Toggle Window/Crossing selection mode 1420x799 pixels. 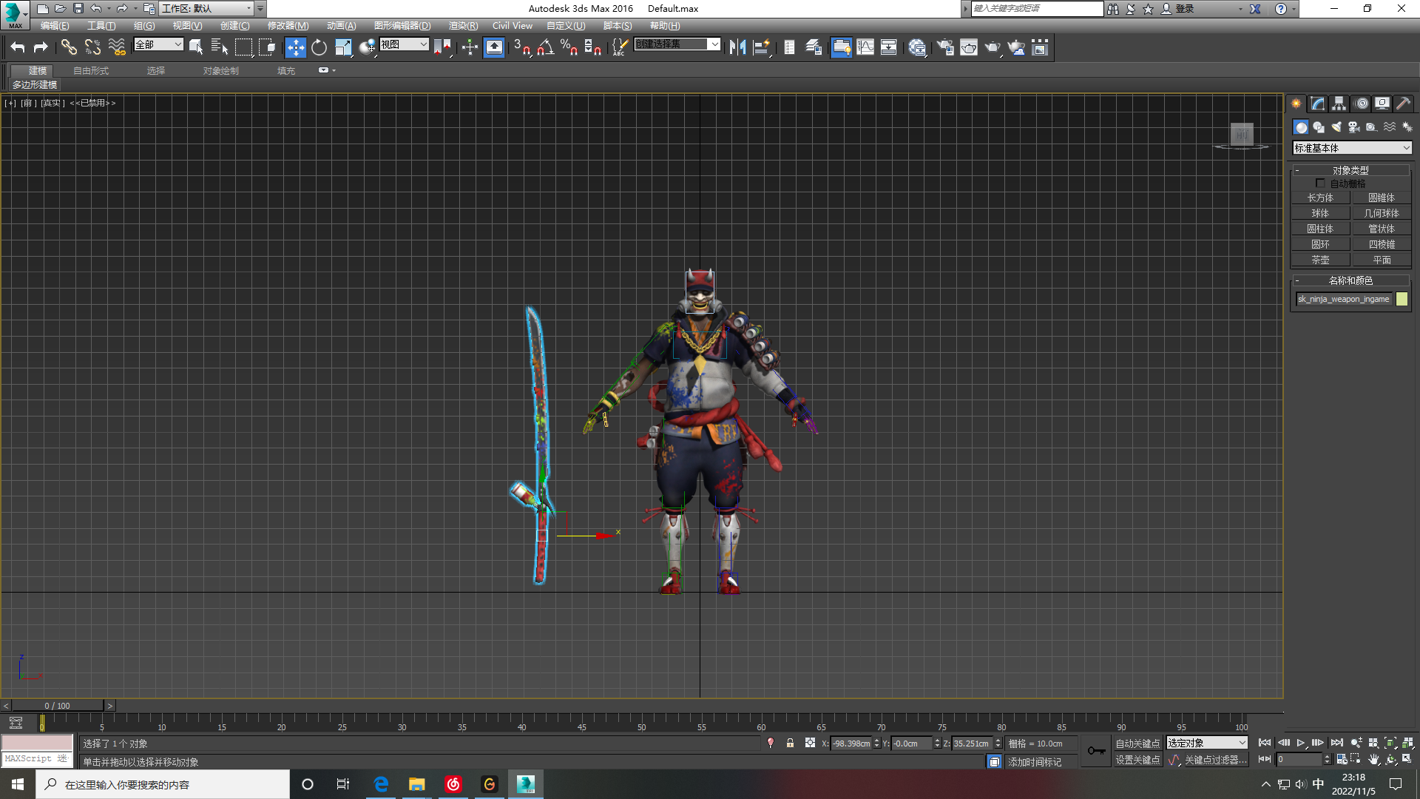(267, 47)
